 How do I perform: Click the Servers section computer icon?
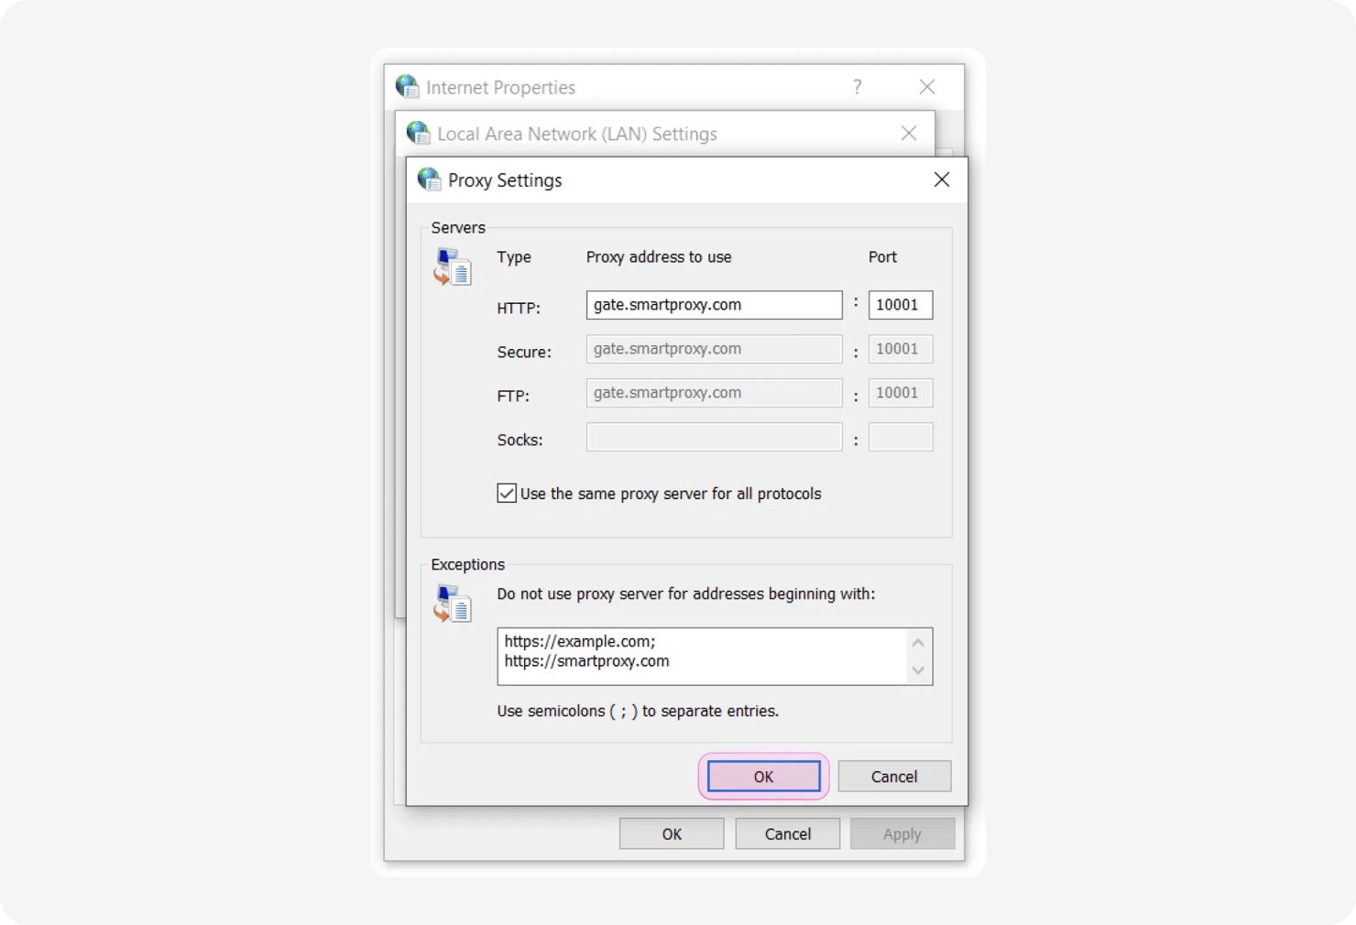click(453, 267)
